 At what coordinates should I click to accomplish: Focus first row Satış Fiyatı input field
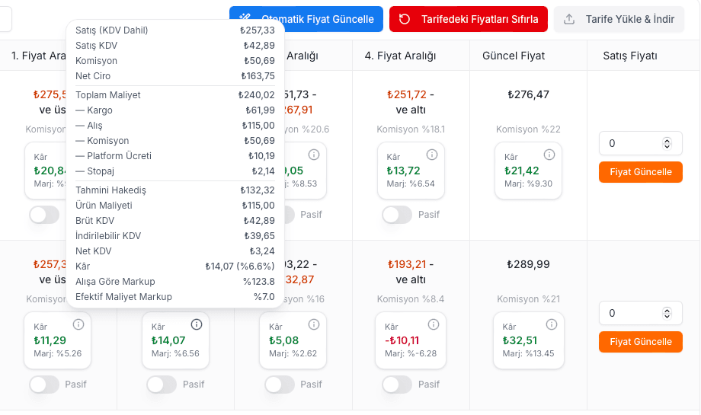641,143
